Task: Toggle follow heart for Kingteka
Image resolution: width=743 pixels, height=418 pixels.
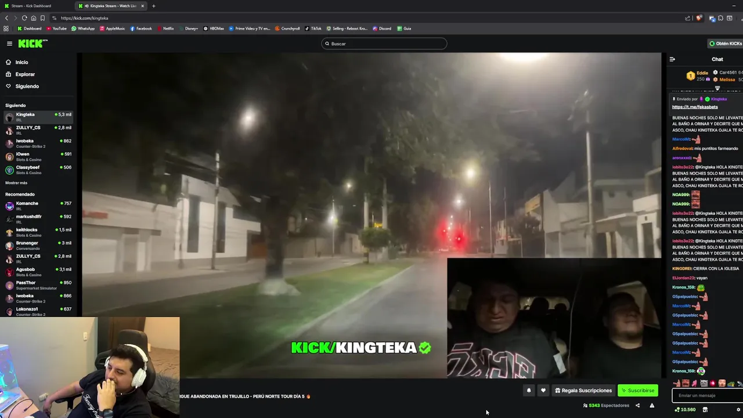Action: (543, 391)
